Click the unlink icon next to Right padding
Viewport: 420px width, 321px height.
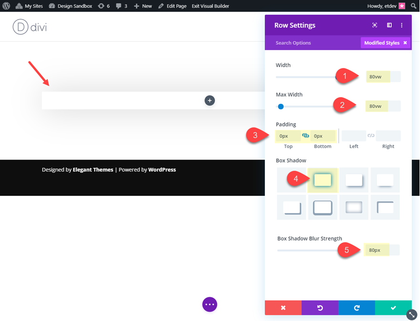370,136
